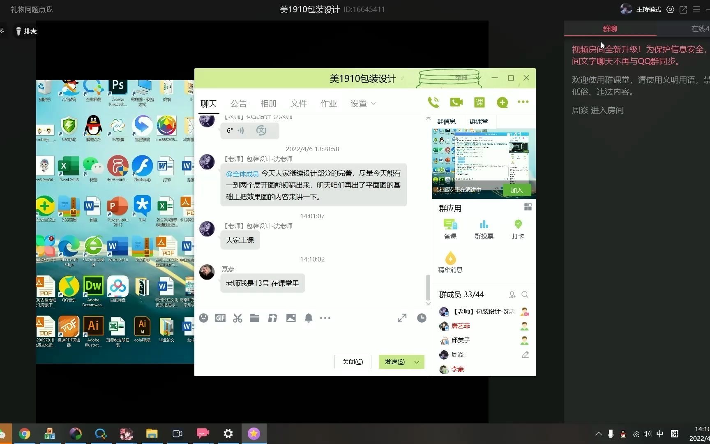710x444 pixels.
Task: Click the pop-out window icon in top bar
Action: [683, 9]
